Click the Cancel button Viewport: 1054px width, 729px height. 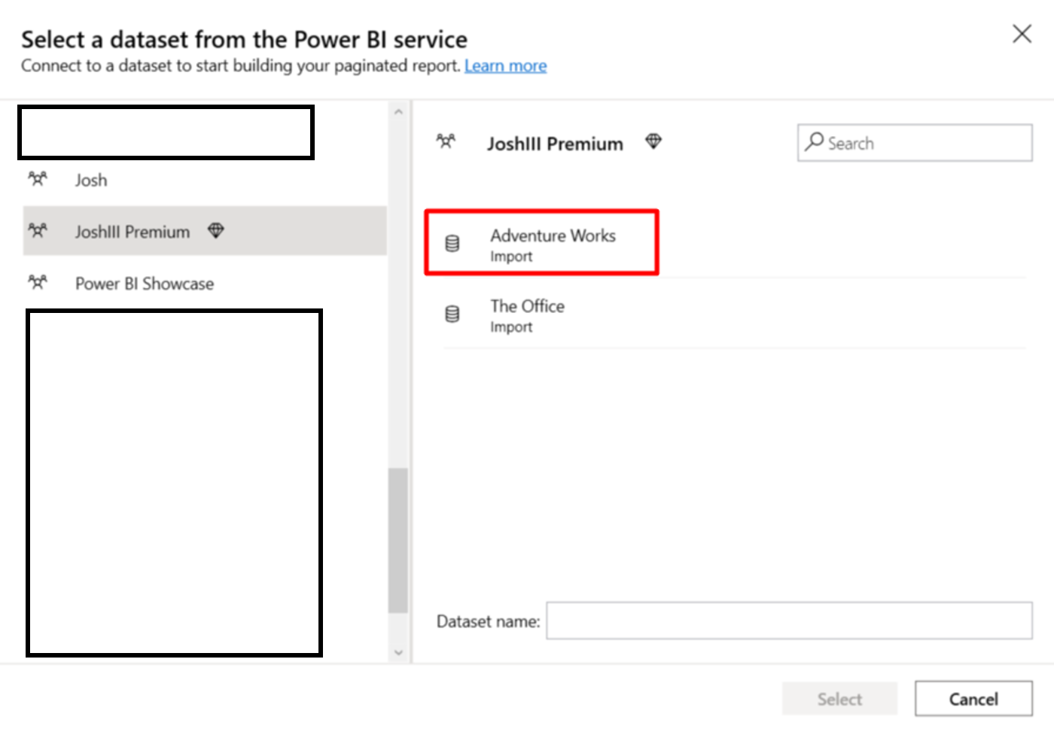(x=973, y=699)
